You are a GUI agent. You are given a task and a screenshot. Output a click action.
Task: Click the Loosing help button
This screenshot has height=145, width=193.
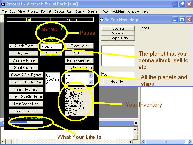pos(118,28)
